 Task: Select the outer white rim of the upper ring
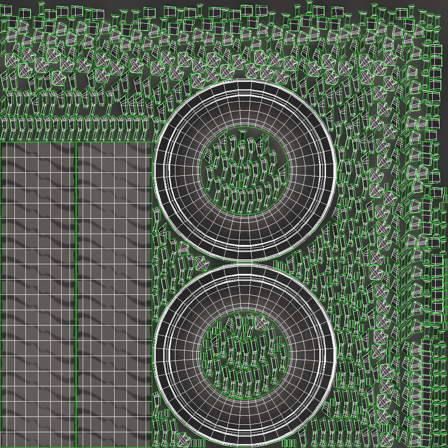coord(245,81)
